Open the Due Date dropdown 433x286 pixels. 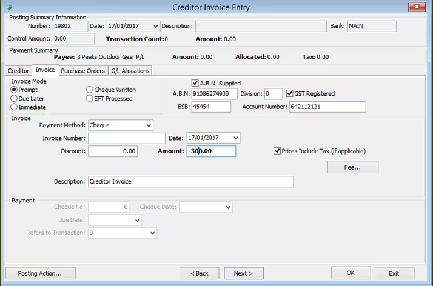click(137, 220)
